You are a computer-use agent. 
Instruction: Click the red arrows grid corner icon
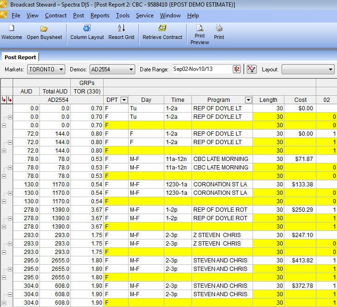coord(7,100)
